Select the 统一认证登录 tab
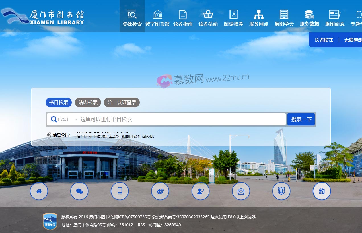 [122, 102]
